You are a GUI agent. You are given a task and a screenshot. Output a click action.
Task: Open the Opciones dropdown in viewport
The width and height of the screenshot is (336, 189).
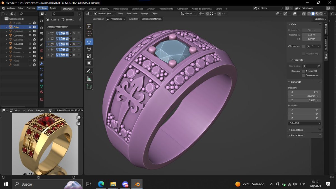pyautogui.click(x=320, y=19)
